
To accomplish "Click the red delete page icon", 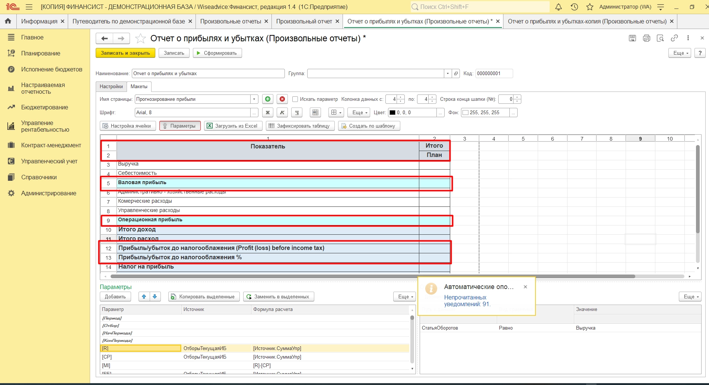I will tap(282, 99).
